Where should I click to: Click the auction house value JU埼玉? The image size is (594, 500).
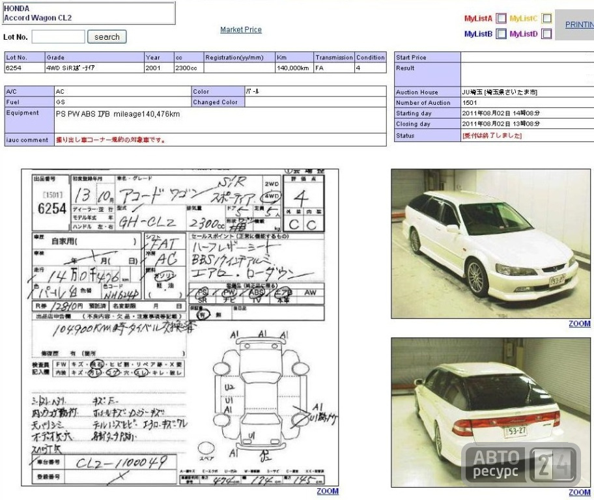point(500,92)
